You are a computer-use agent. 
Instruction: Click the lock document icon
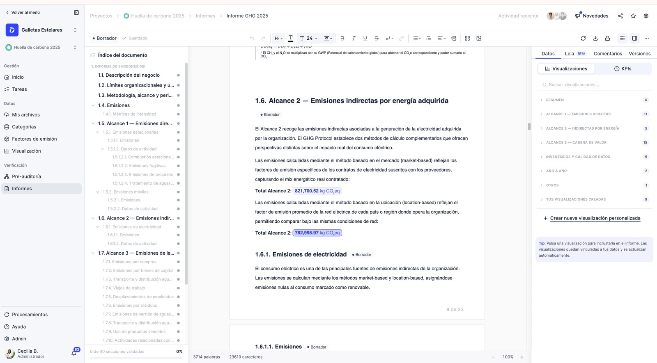[607, 38]
